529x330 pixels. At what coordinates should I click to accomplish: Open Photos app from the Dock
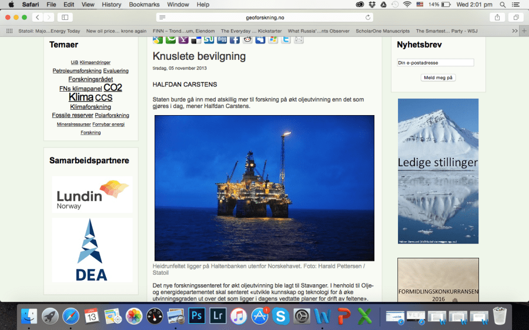pos(134,316)
